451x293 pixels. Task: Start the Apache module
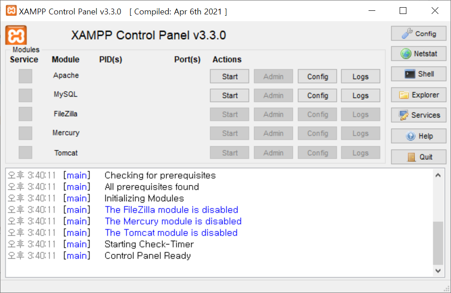pos(229,77)
